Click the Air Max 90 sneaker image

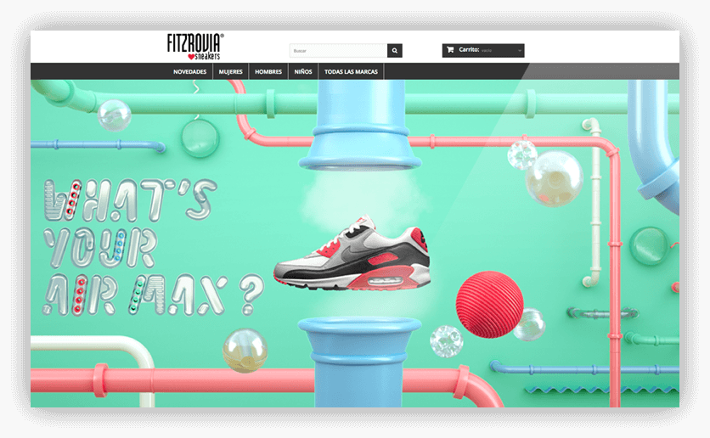point(352,254)
